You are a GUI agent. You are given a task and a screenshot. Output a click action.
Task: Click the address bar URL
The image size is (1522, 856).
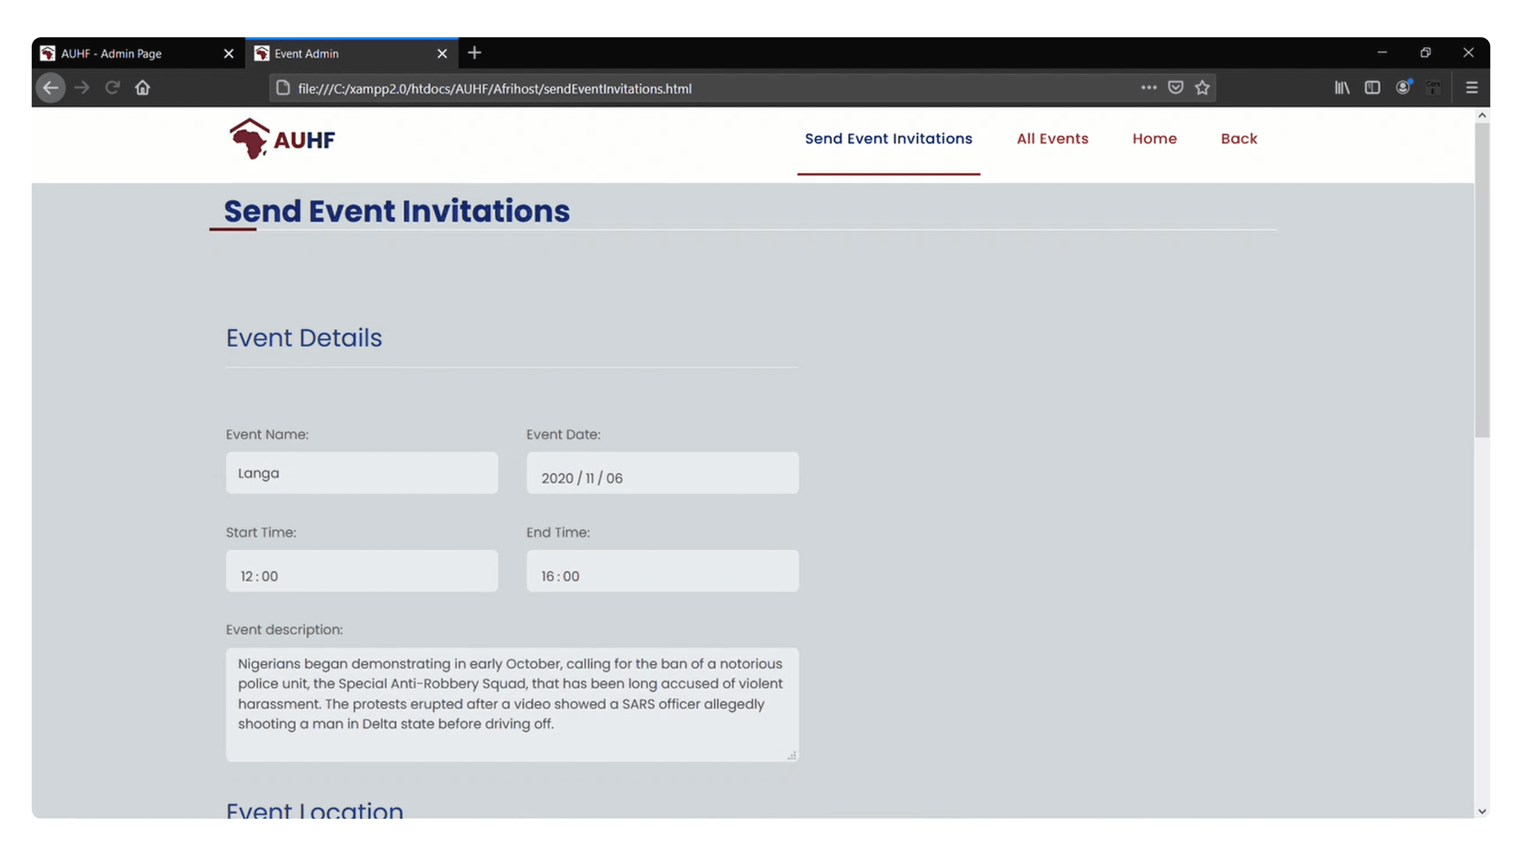click(495, 89)
